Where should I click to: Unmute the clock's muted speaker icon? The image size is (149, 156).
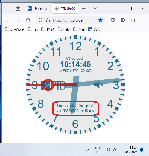(99, 85)
